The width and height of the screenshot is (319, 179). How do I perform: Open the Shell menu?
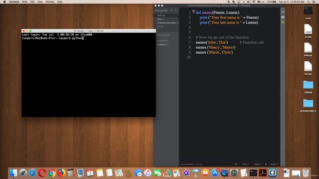tap(24, 2)
